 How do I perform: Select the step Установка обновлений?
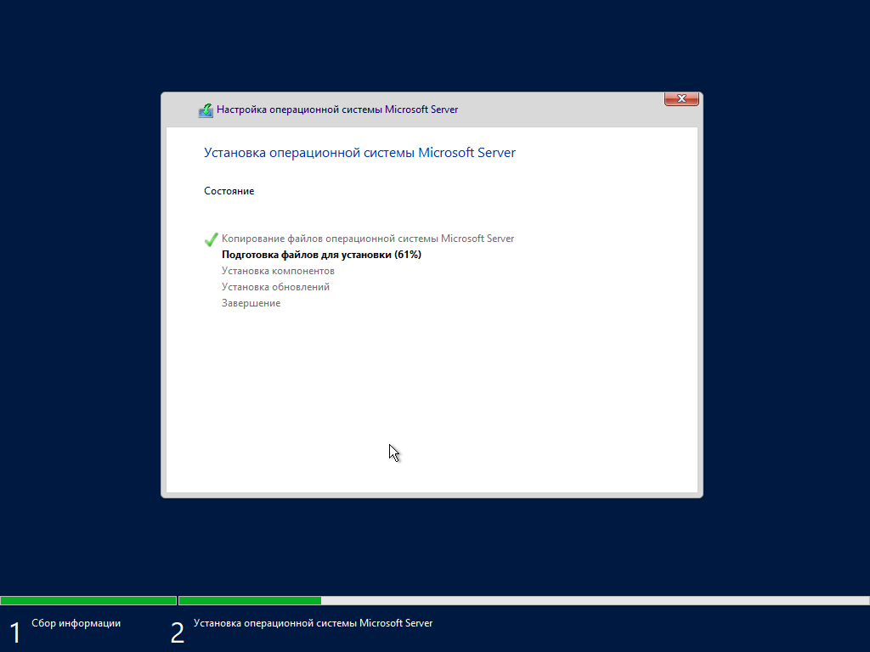[276, 287]
